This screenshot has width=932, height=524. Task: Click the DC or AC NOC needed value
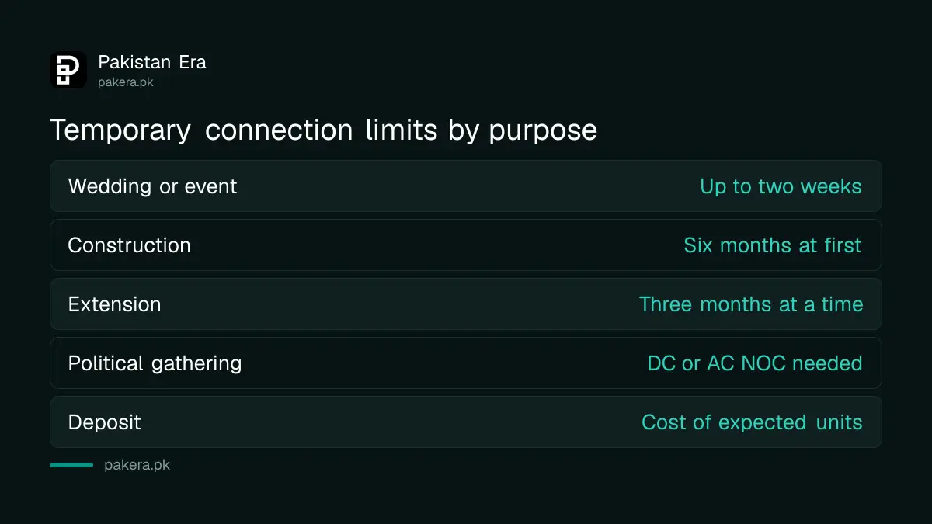(755, 363)
